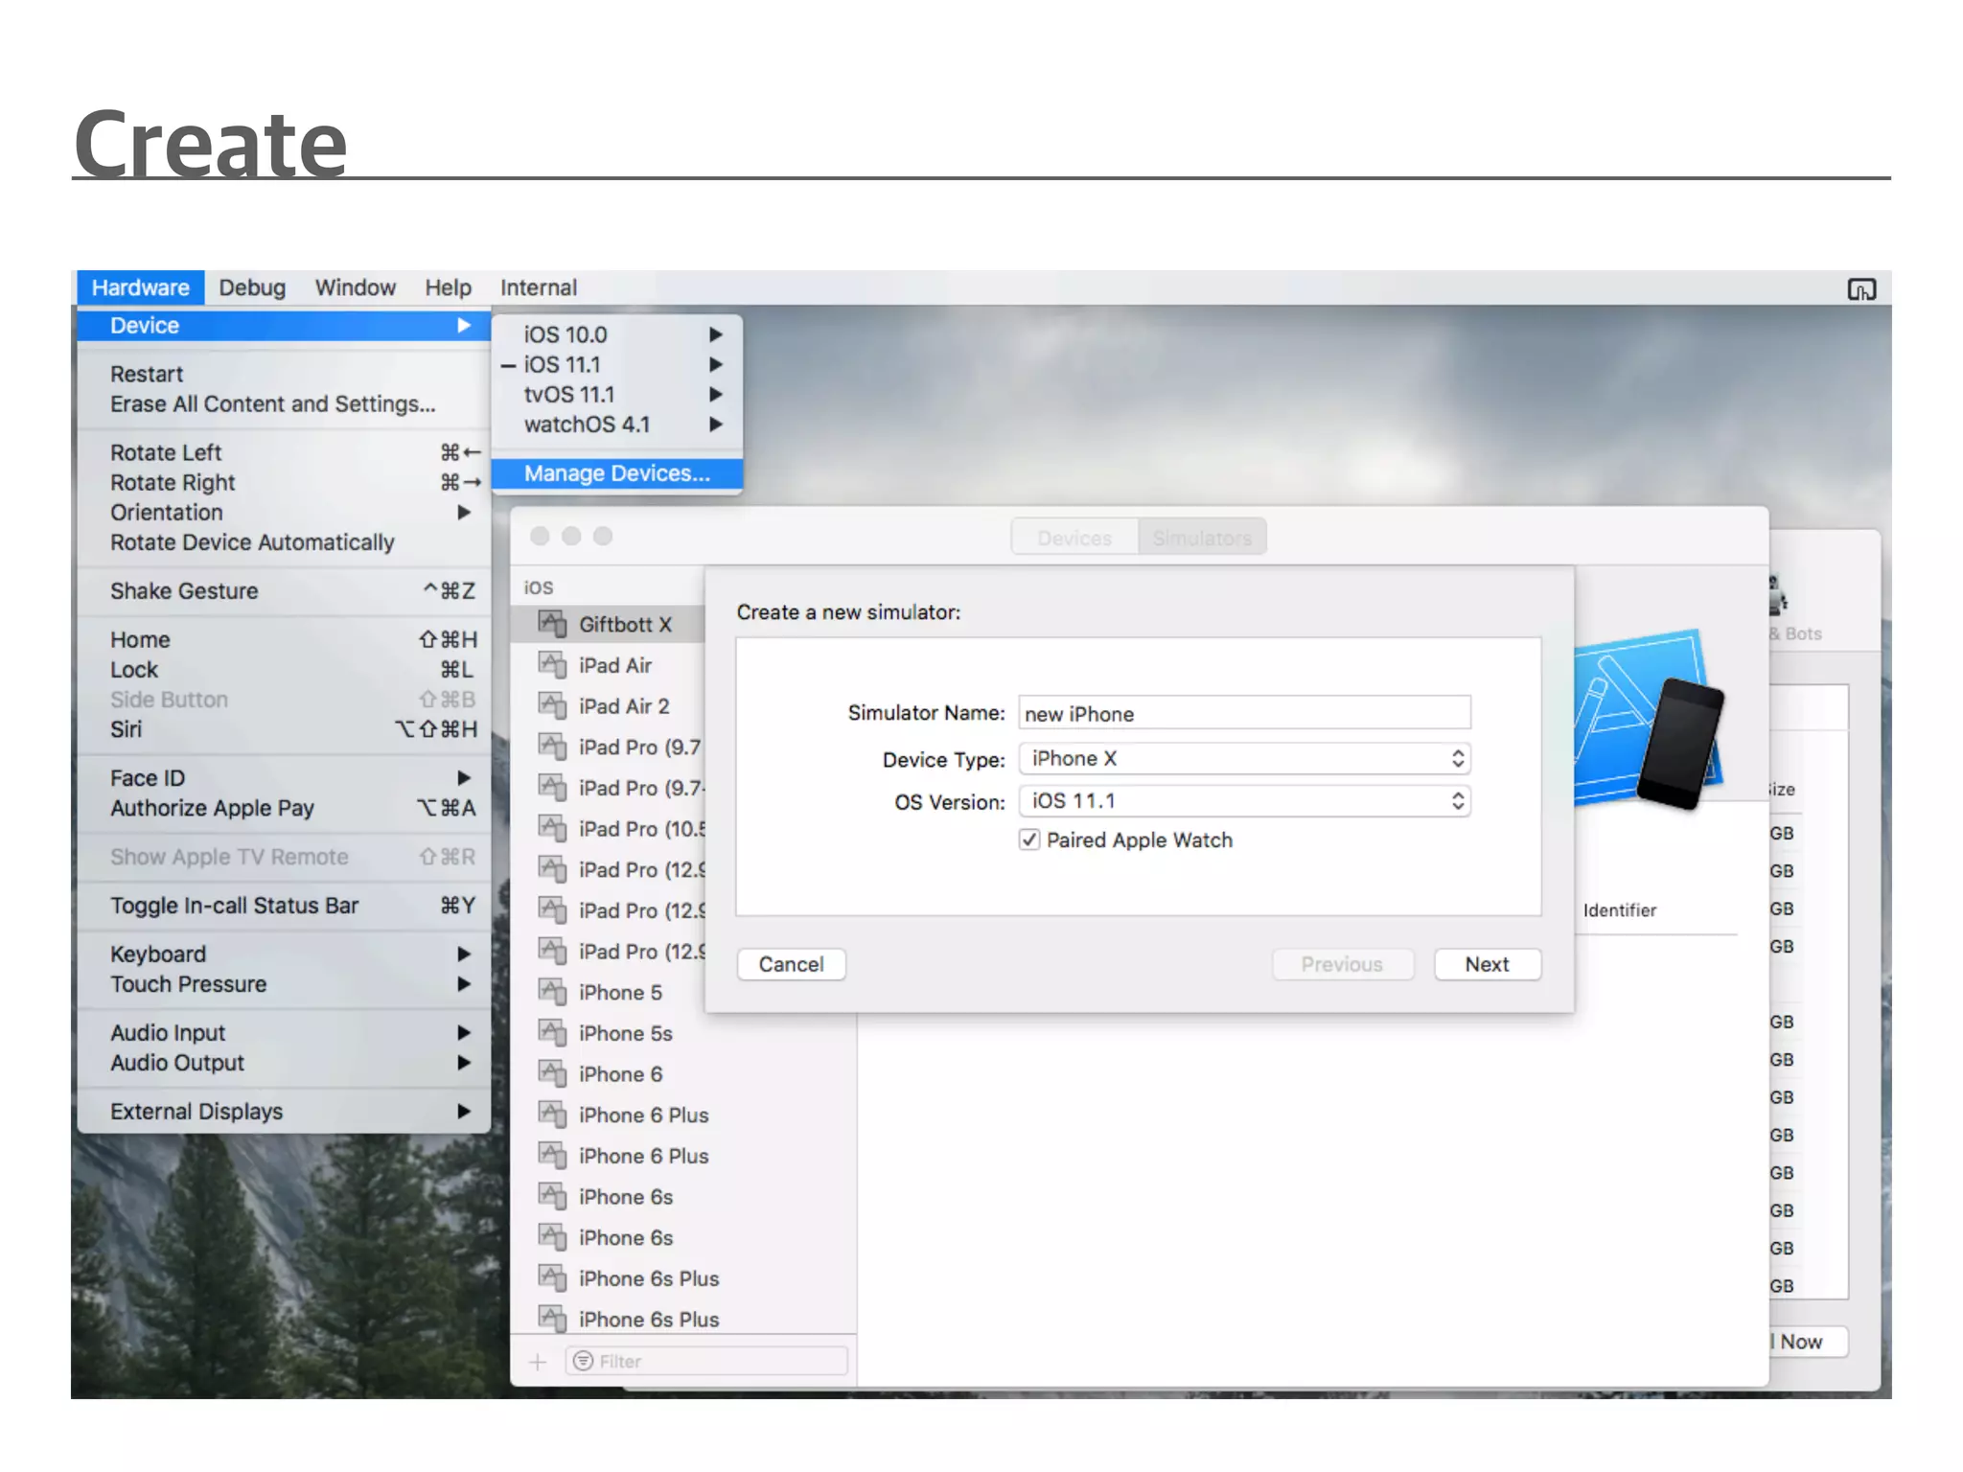Screen dimensions: 1963x1472
Task: Click the plus icon to add simulator
Action: click(x=538, y=1362)
